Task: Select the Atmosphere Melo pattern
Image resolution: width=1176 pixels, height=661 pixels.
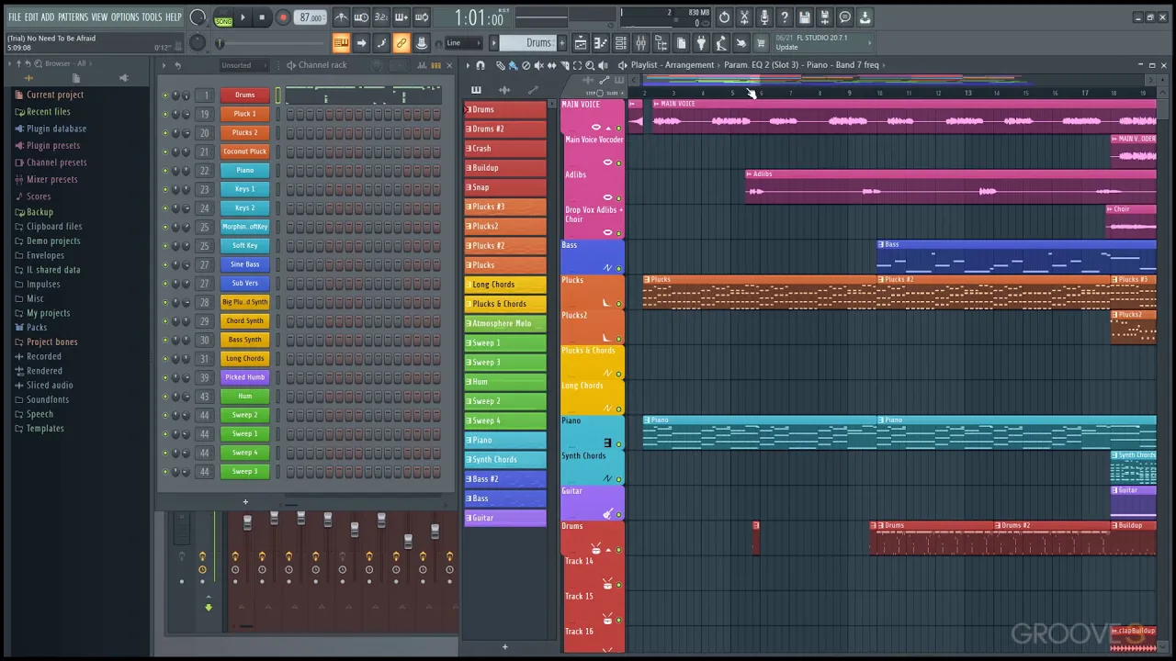Action: pos(504,323)
